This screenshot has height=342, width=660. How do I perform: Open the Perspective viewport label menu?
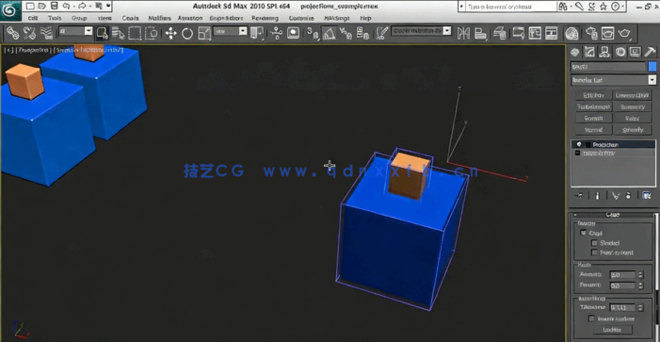click(34, 50)
